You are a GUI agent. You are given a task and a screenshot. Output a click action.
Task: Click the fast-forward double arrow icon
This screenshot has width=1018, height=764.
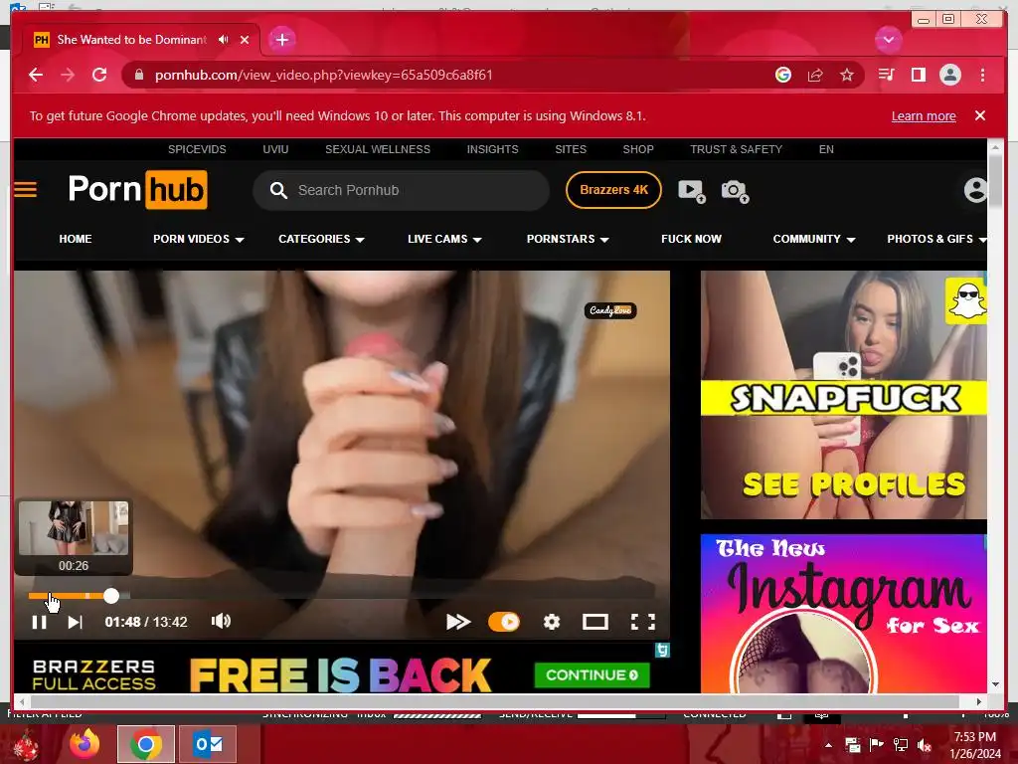(458, 623)
